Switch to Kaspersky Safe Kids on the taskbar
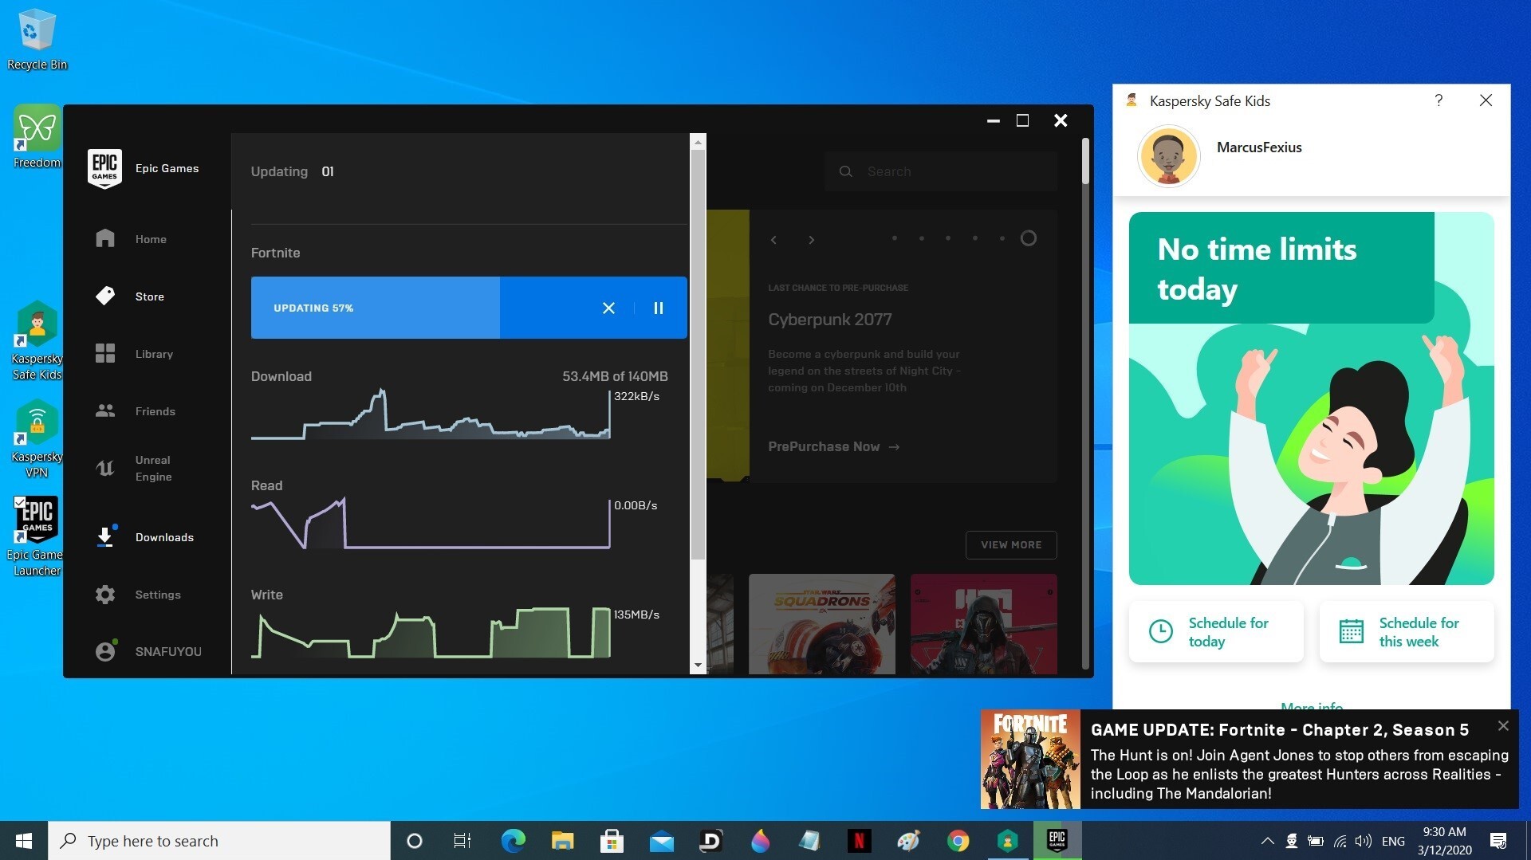 click(x=1007, y=841)
